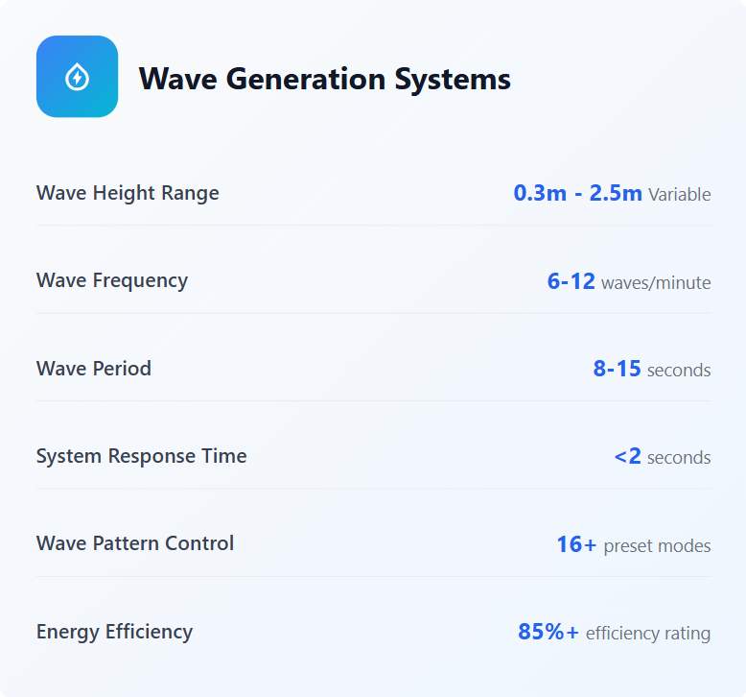This screenshot has width=746, height=697.
Task: Select the Energy Efficiency label
Action: pos(114,632)
